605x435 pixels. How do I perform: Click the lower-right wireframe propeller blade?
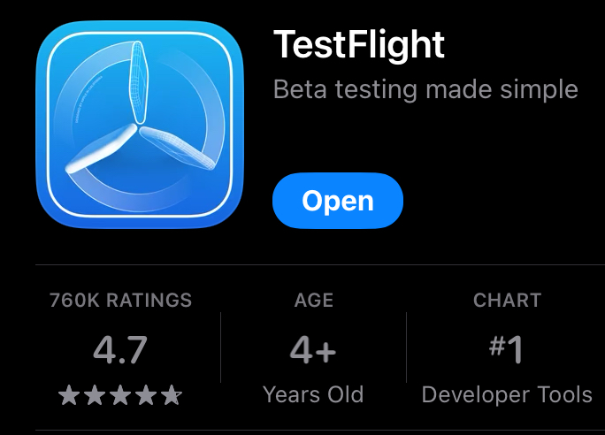point(178,148)
